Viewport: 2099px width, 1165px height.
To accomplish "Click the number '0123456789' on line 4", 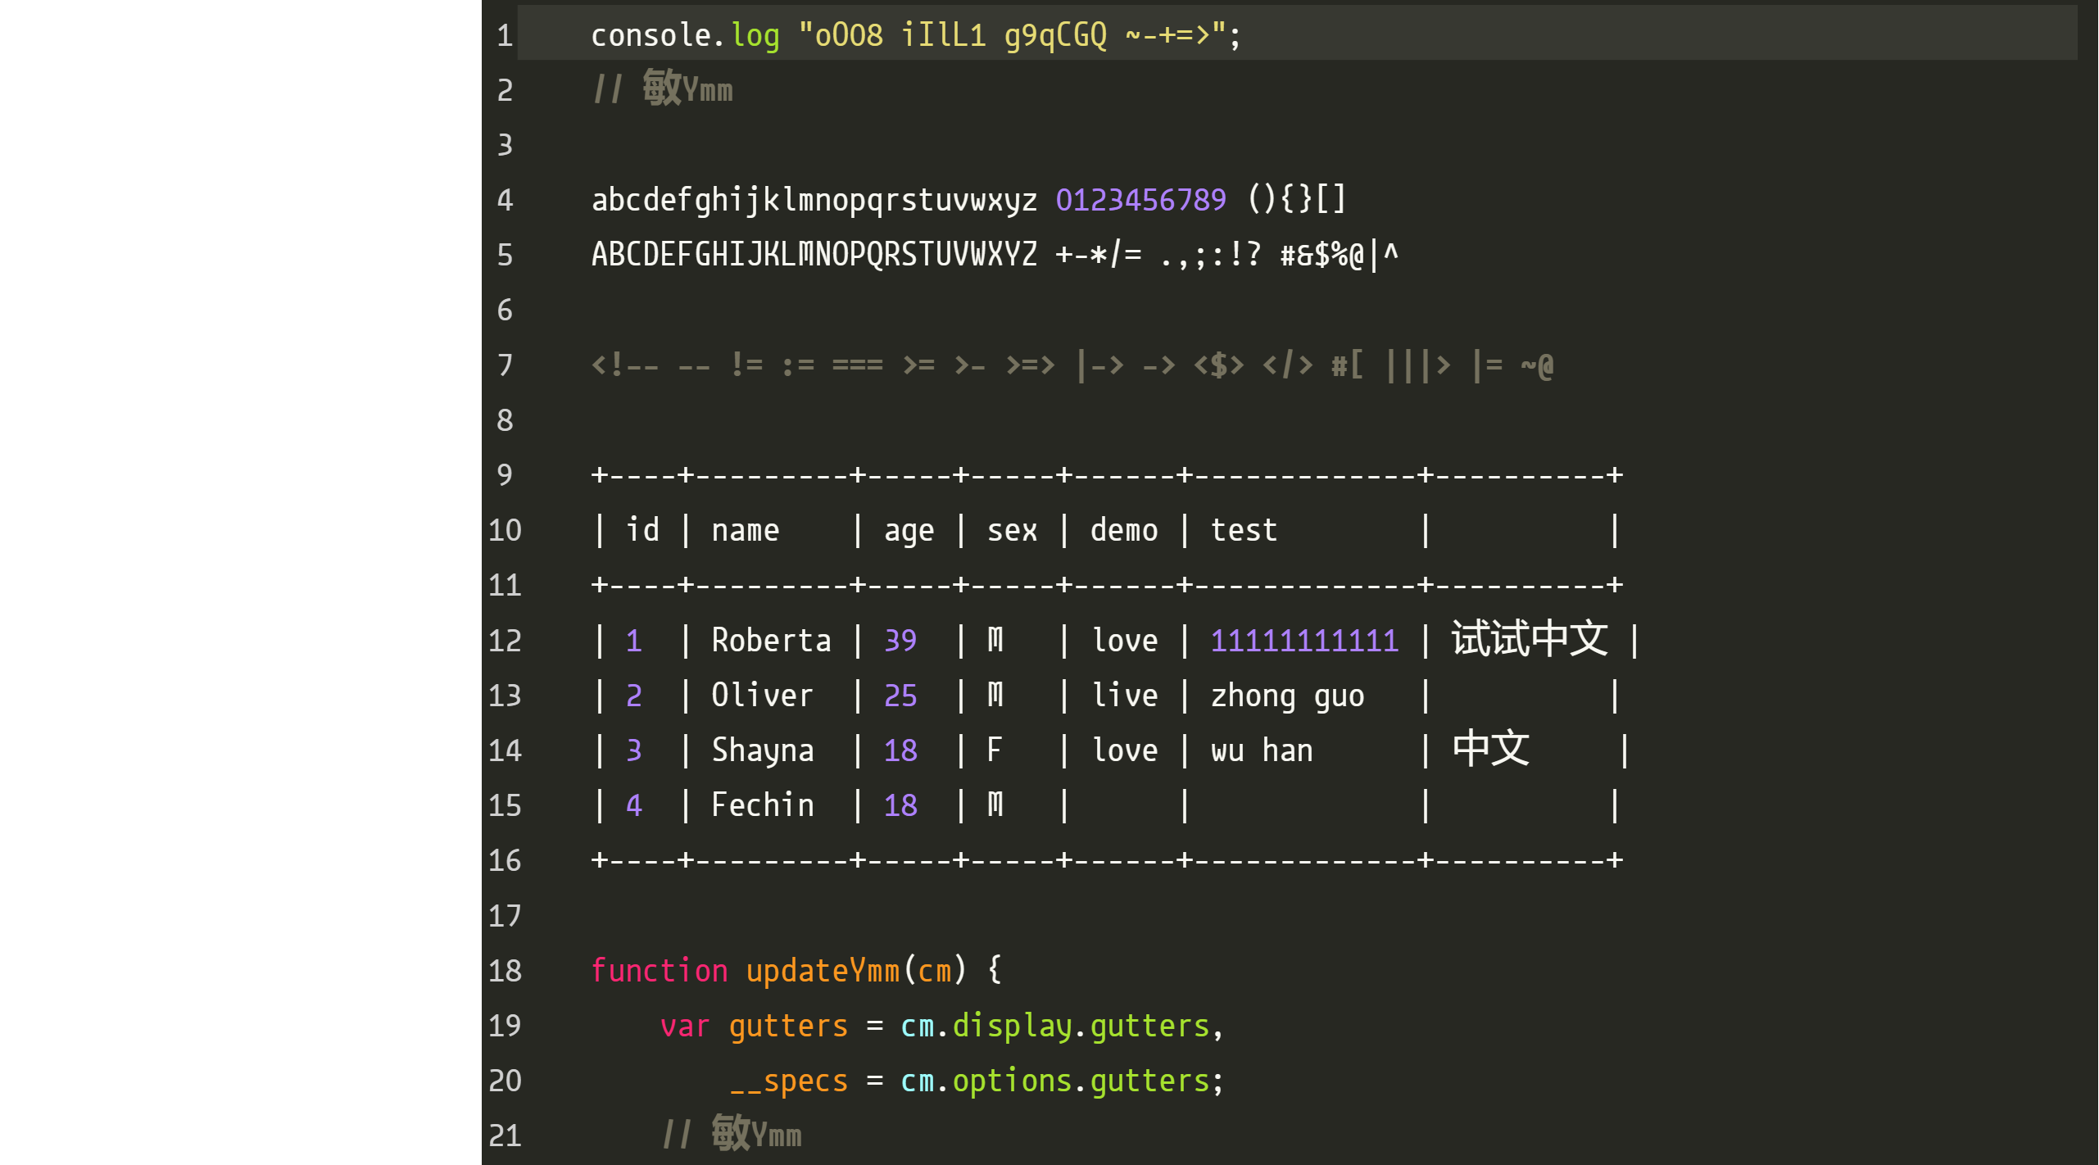I will point(1141,200).
